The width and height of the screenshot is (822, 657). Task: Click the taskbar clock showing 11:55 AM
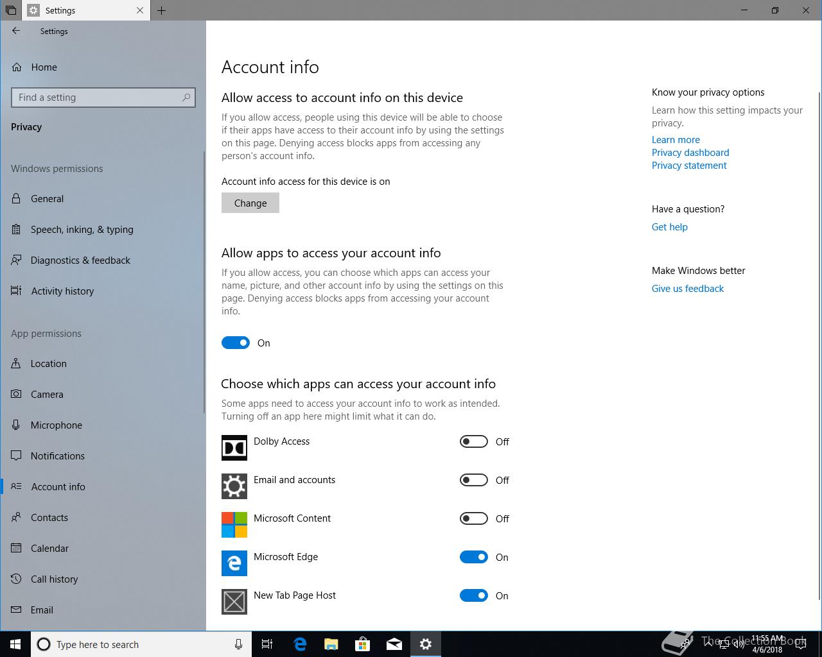pos(767,644)
